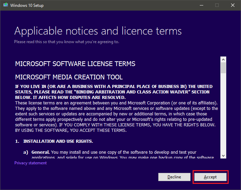
Task: Minimize the Windows 10 Setup window
Action: point(202,5)
